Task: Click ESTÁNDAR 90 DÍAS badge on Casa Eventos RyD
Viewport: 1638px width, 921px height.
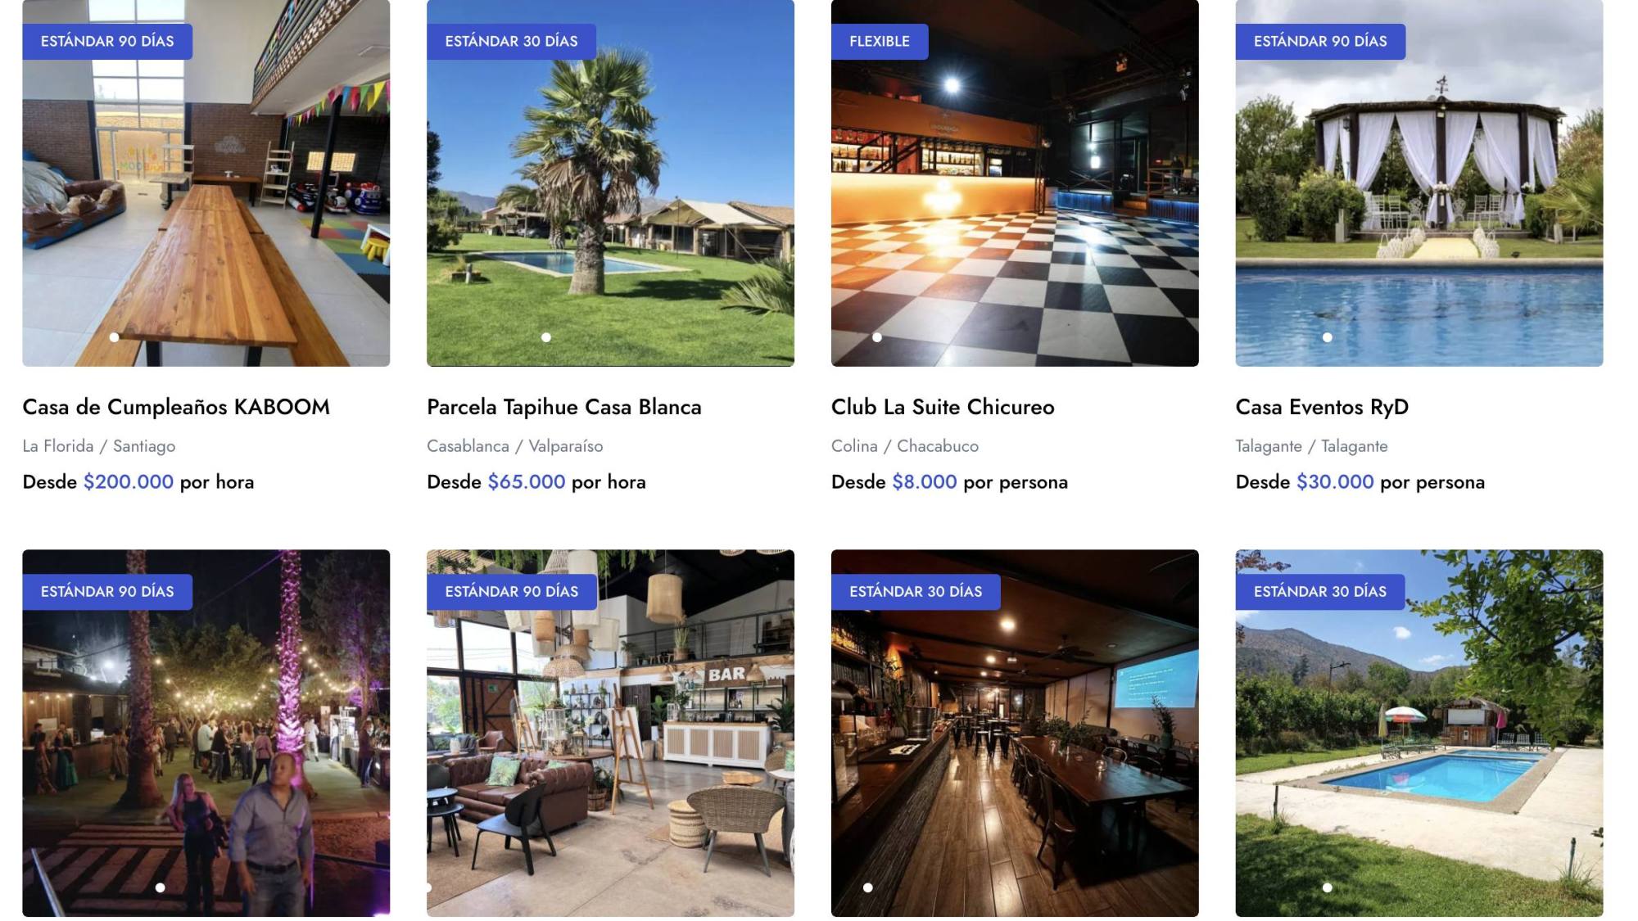Action: (1320, 41)
